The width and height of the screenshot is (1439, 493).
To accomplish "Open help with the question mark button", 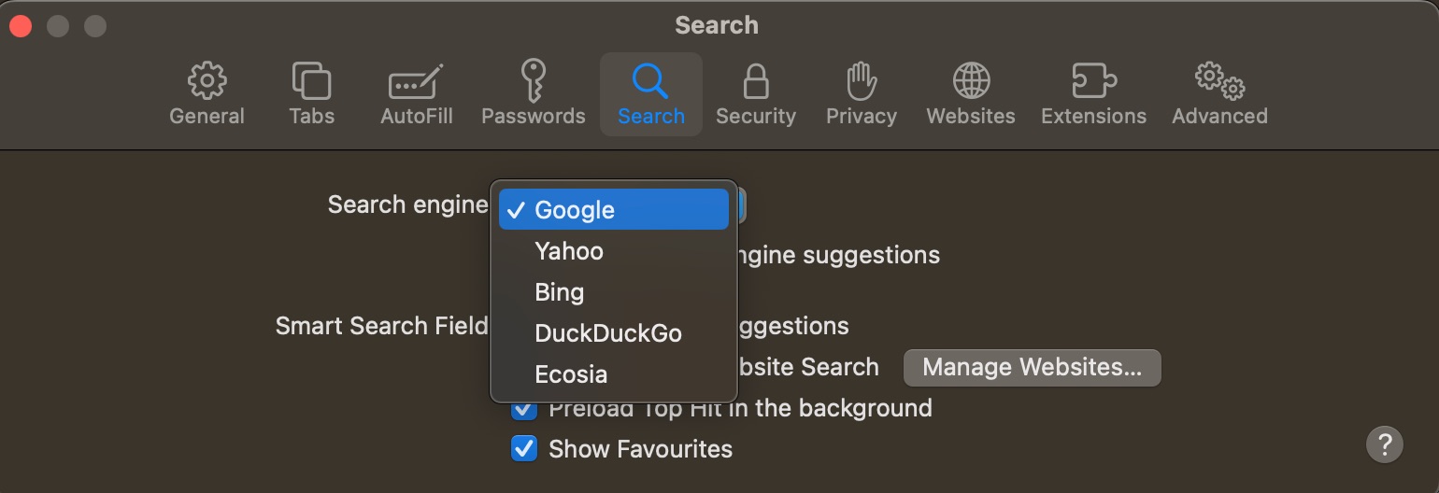I will point(1385,444).
